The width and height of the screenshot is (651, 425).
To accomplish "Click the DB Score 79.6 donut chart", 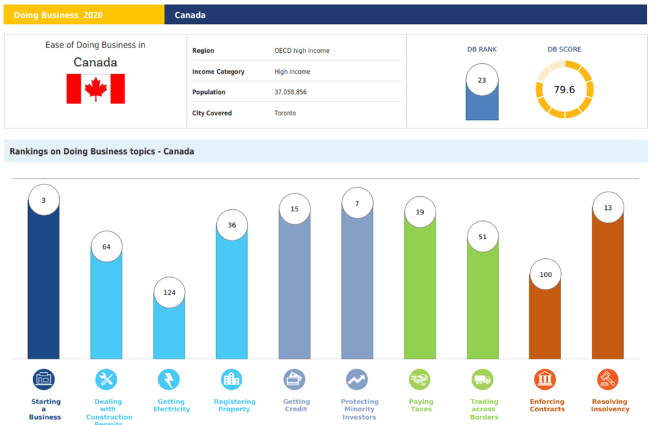I will [564, 89].
